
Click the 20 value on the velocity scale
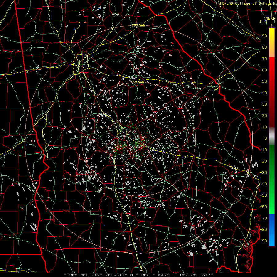264,115
